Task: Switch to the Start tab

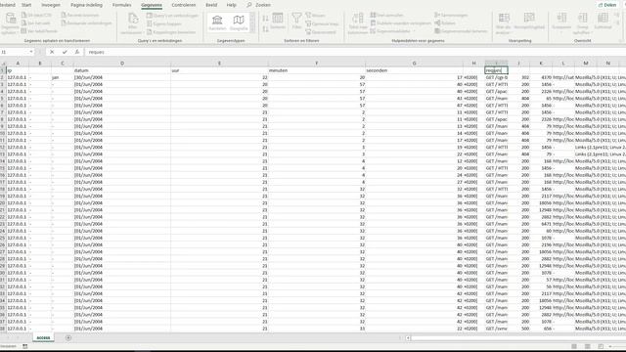Action: pos(26,5)
